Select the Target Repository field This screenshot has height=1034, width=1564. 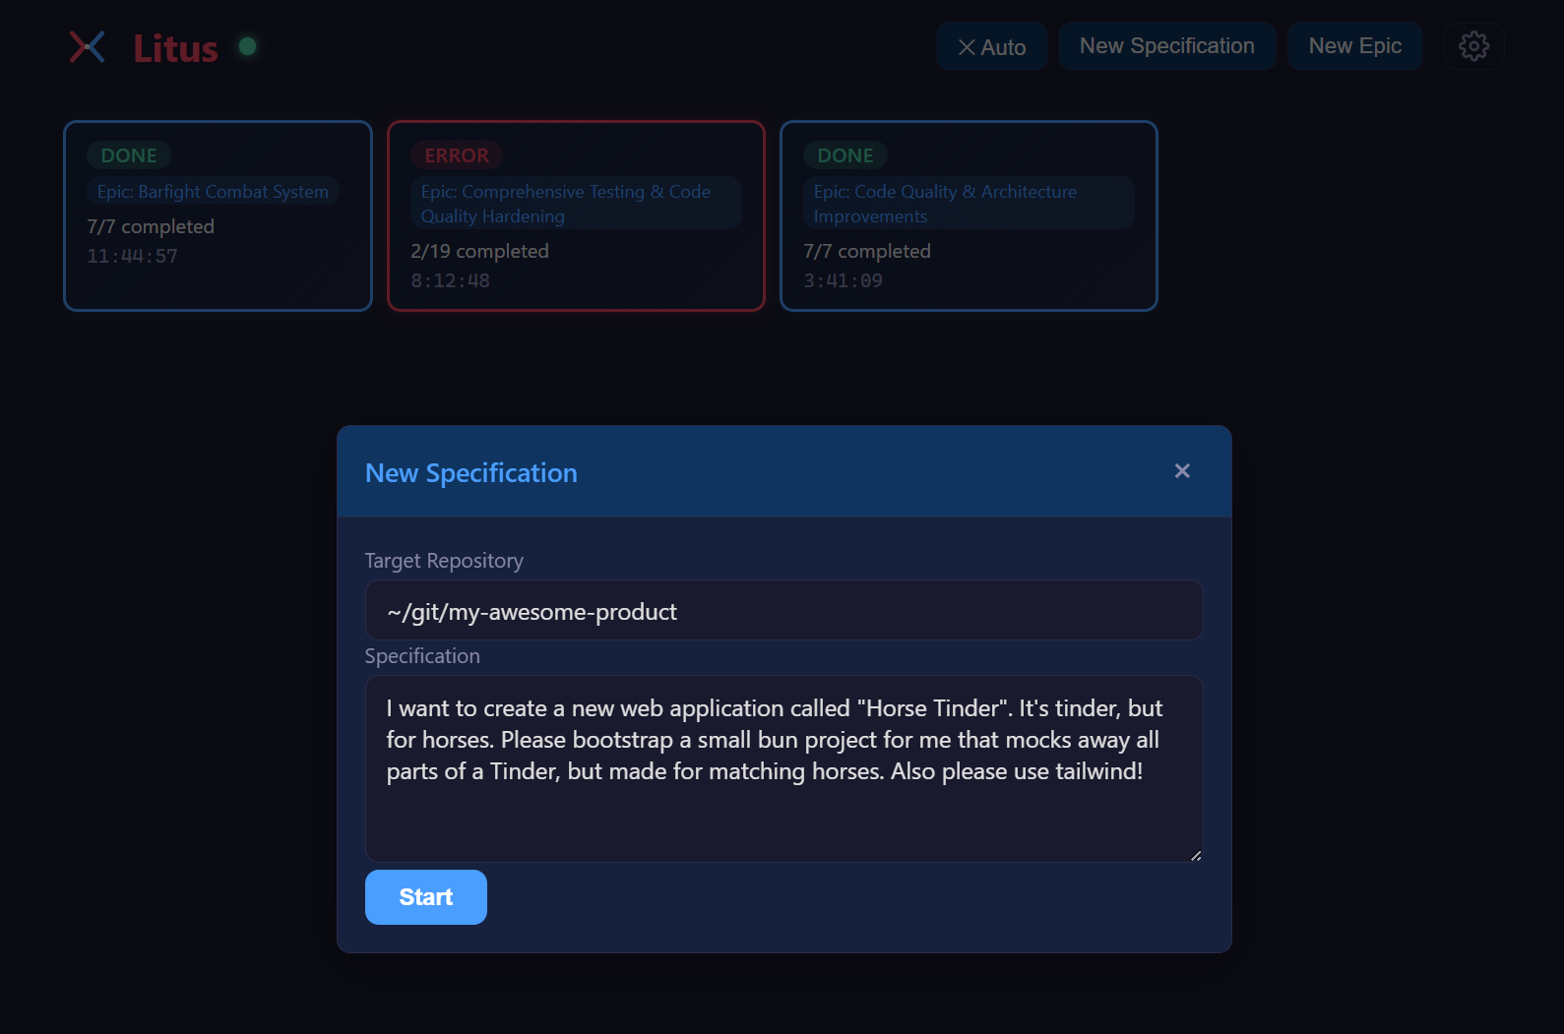pyautogui.click(x=782, y=610)
